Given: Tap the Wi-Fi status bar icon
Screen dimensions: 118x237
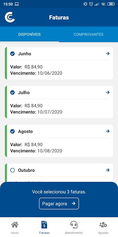Looking at the screenshot, I should click(x=103, y=4).
